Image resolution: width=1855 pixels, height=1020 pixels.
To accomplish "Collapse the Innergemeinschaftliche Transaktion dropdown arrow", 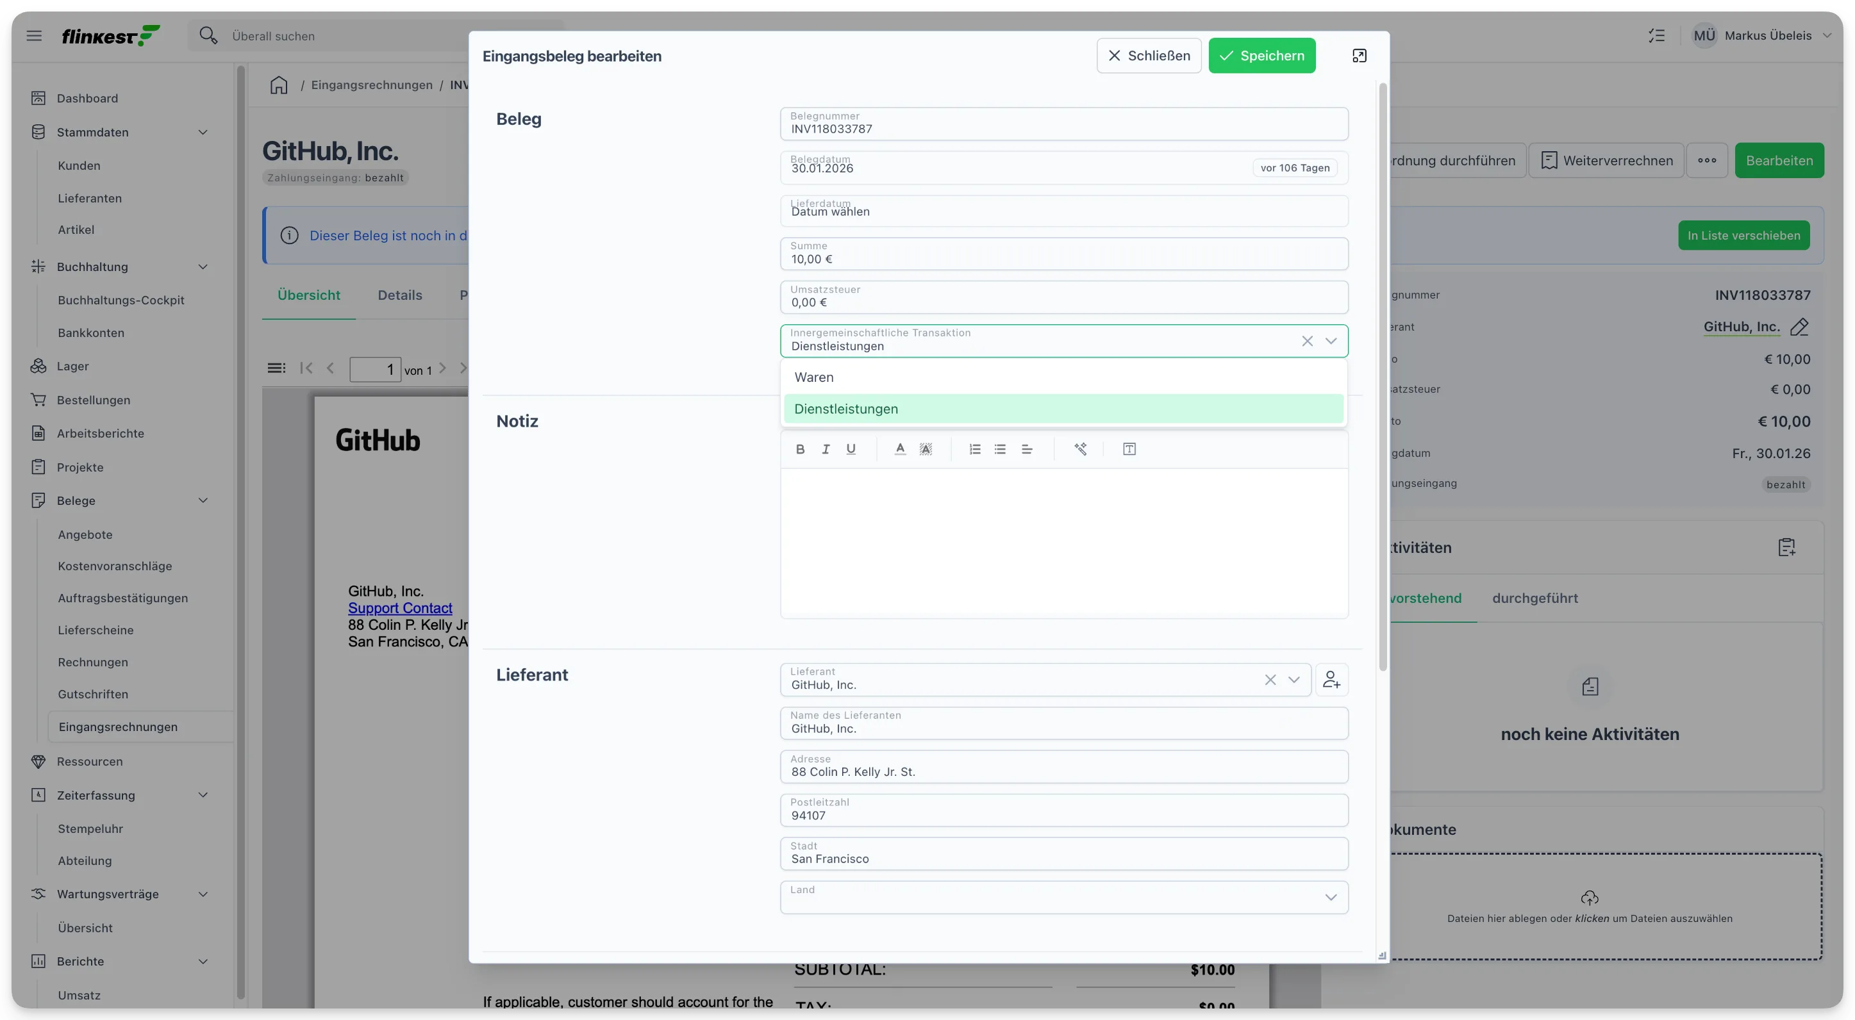I will 1331,340.
